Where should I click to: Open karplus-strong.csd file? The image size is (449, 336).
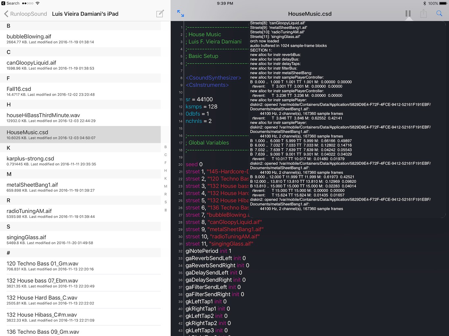80,161
